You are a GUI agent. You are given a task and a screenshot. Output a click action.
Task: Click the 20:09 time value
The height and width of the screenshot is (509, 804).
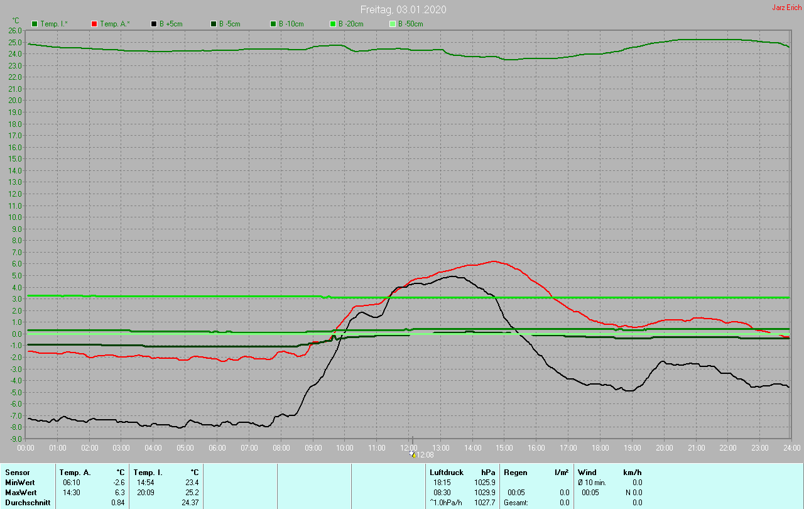pyautogui.click(x=145, y=493)
